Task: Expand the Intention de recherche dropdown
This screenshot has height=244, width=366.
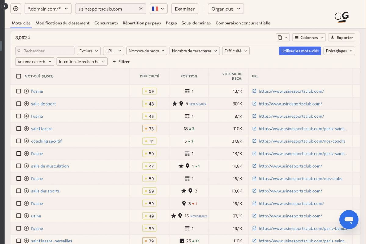Action: click(x=82, y=61)
